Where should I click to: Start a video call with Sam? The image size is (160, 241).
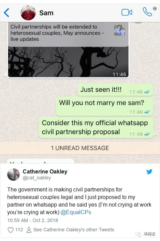[x=127, y=12]
